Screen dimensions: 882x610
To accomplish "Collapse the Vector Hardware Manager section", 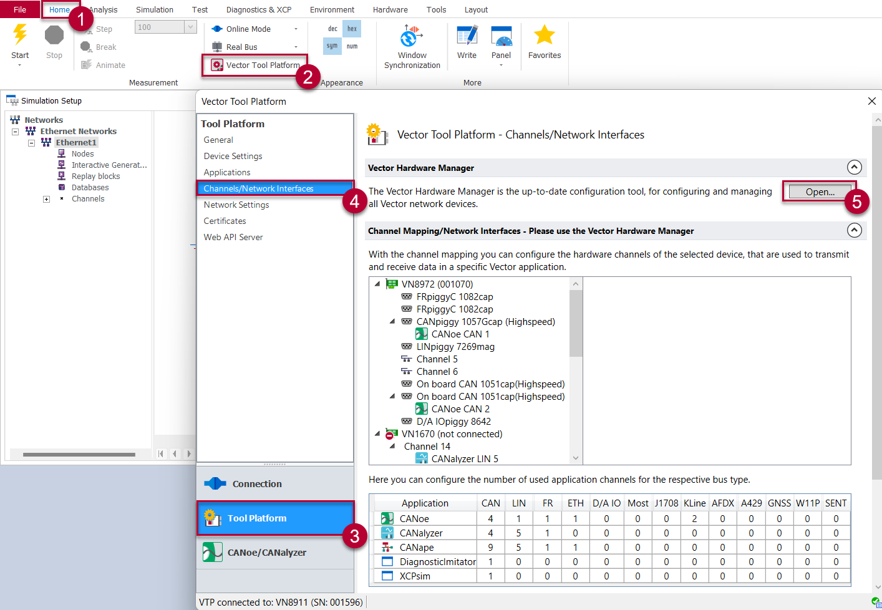I will 854,167.
